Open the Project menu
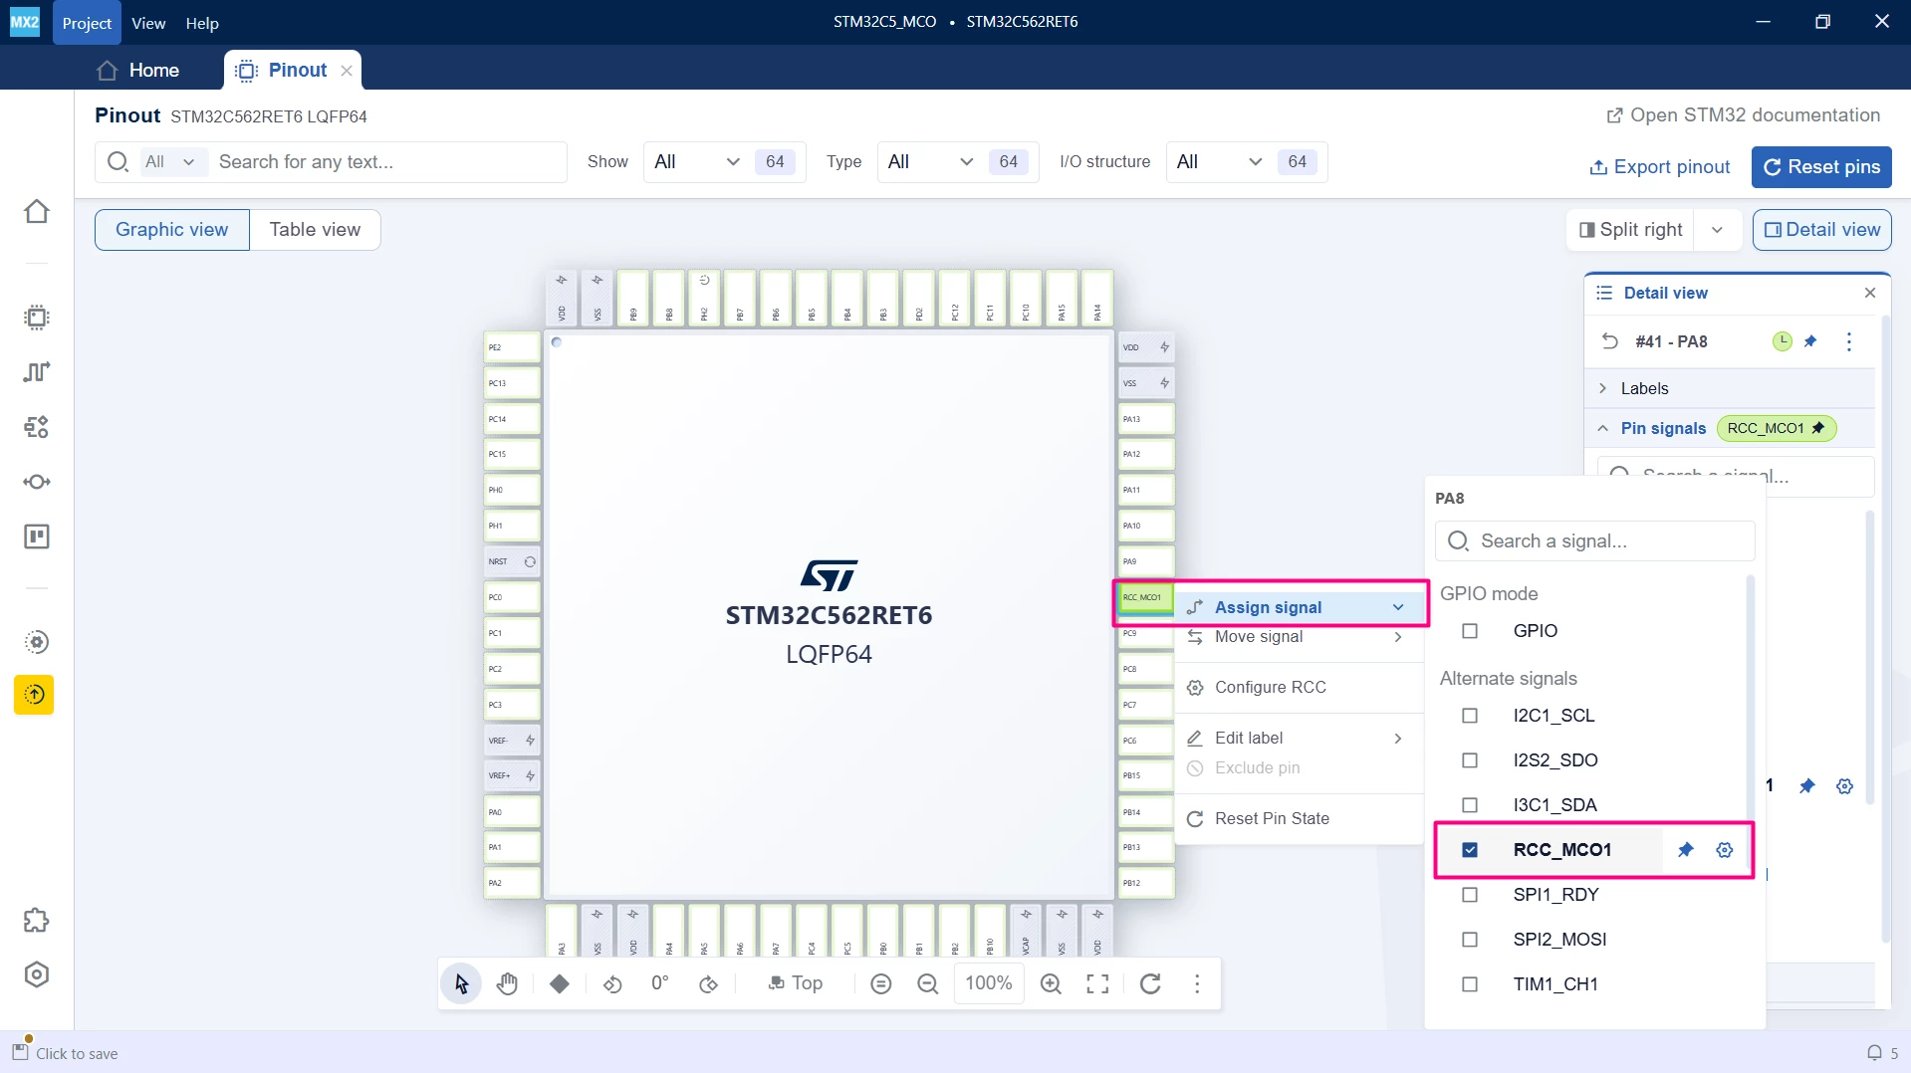 coord(87,23)
